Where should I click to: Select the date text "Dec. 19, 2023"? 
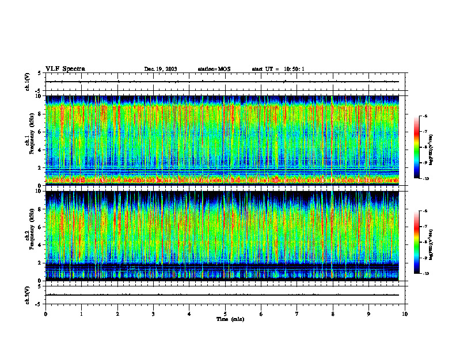coord(161,69)
